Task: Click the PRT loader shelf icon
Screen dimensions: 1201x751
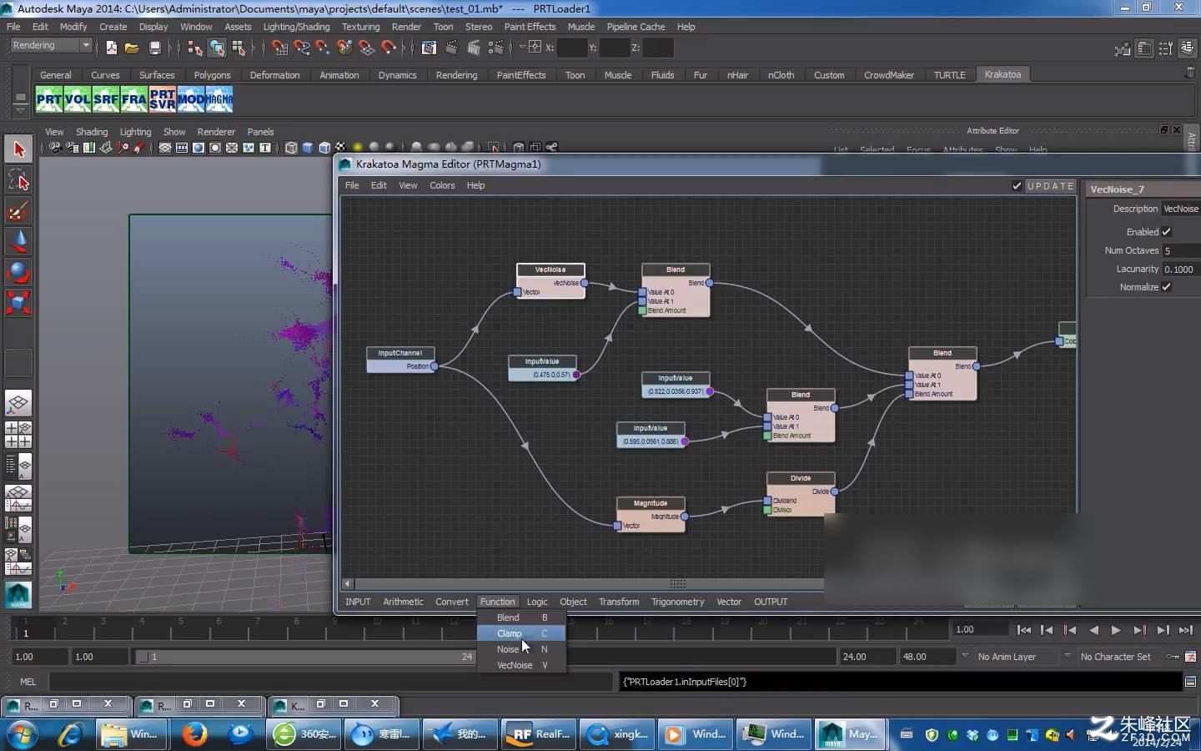Action: tap(49, 100)
